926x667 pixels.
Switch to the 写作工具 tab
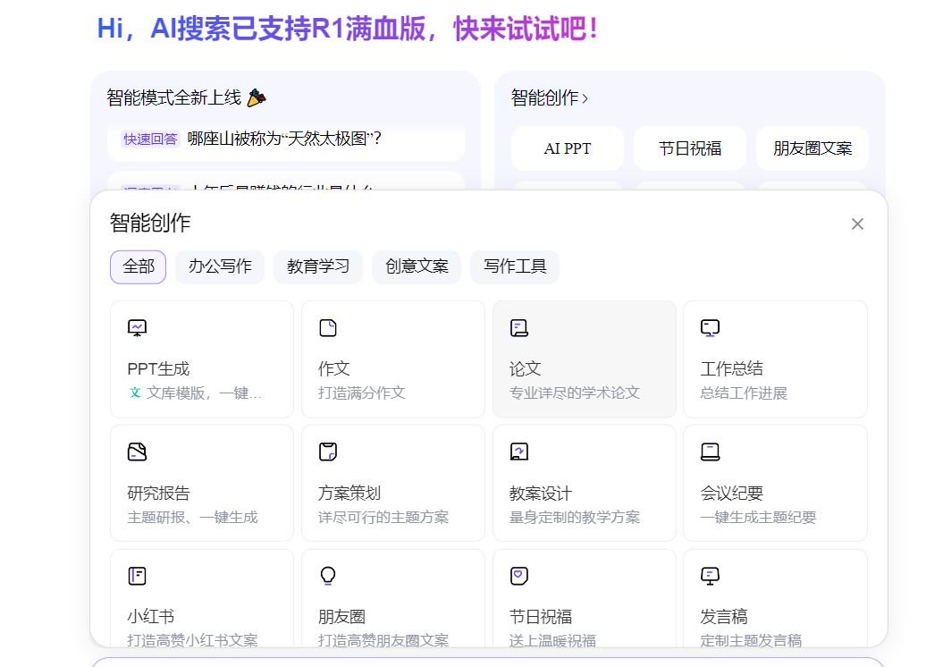tap(515, 266)
